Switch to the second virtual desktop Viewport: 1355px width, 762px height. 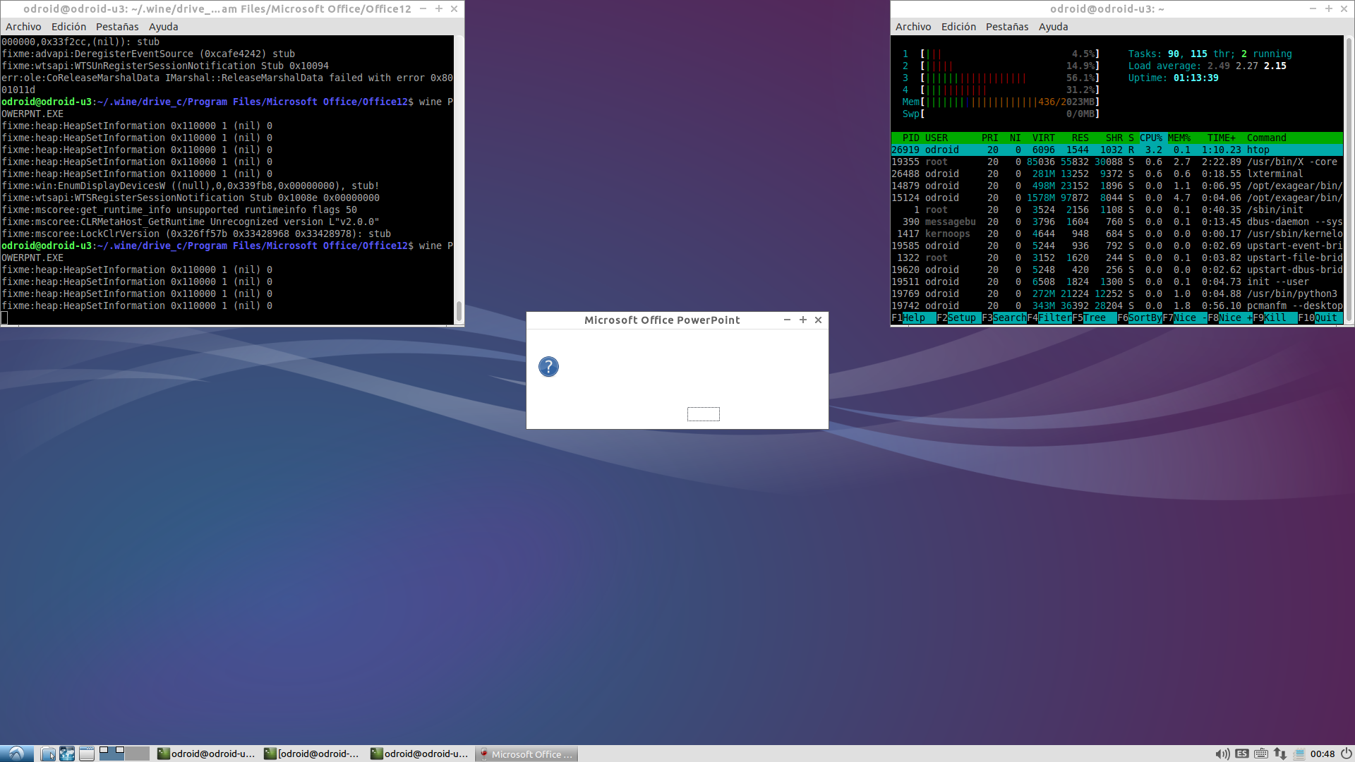point(137,754)
